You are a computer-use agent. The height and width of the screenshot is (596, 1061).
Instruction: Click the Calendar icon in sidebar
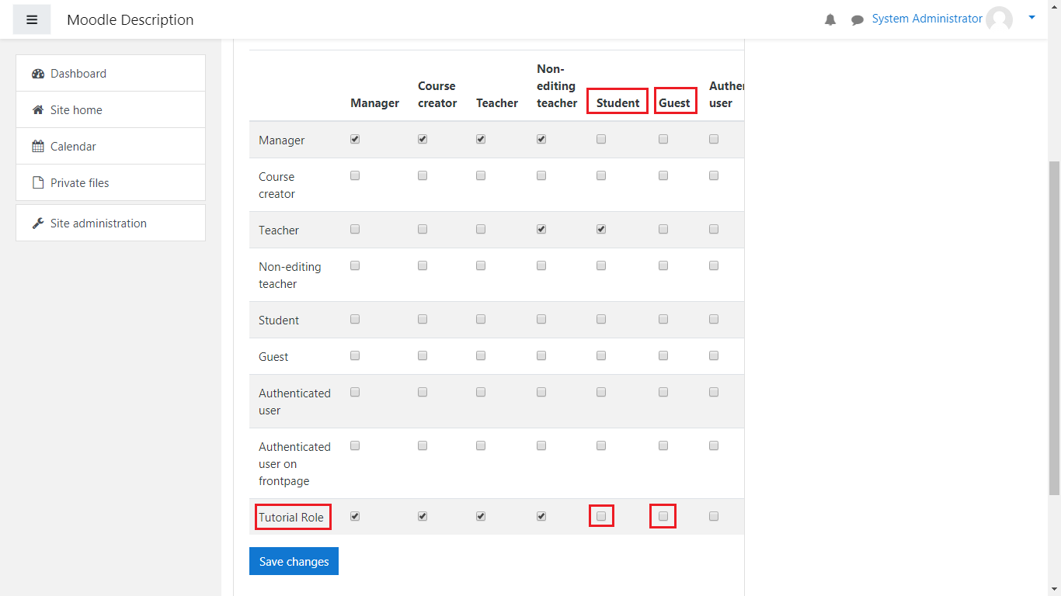click(38, 147)
